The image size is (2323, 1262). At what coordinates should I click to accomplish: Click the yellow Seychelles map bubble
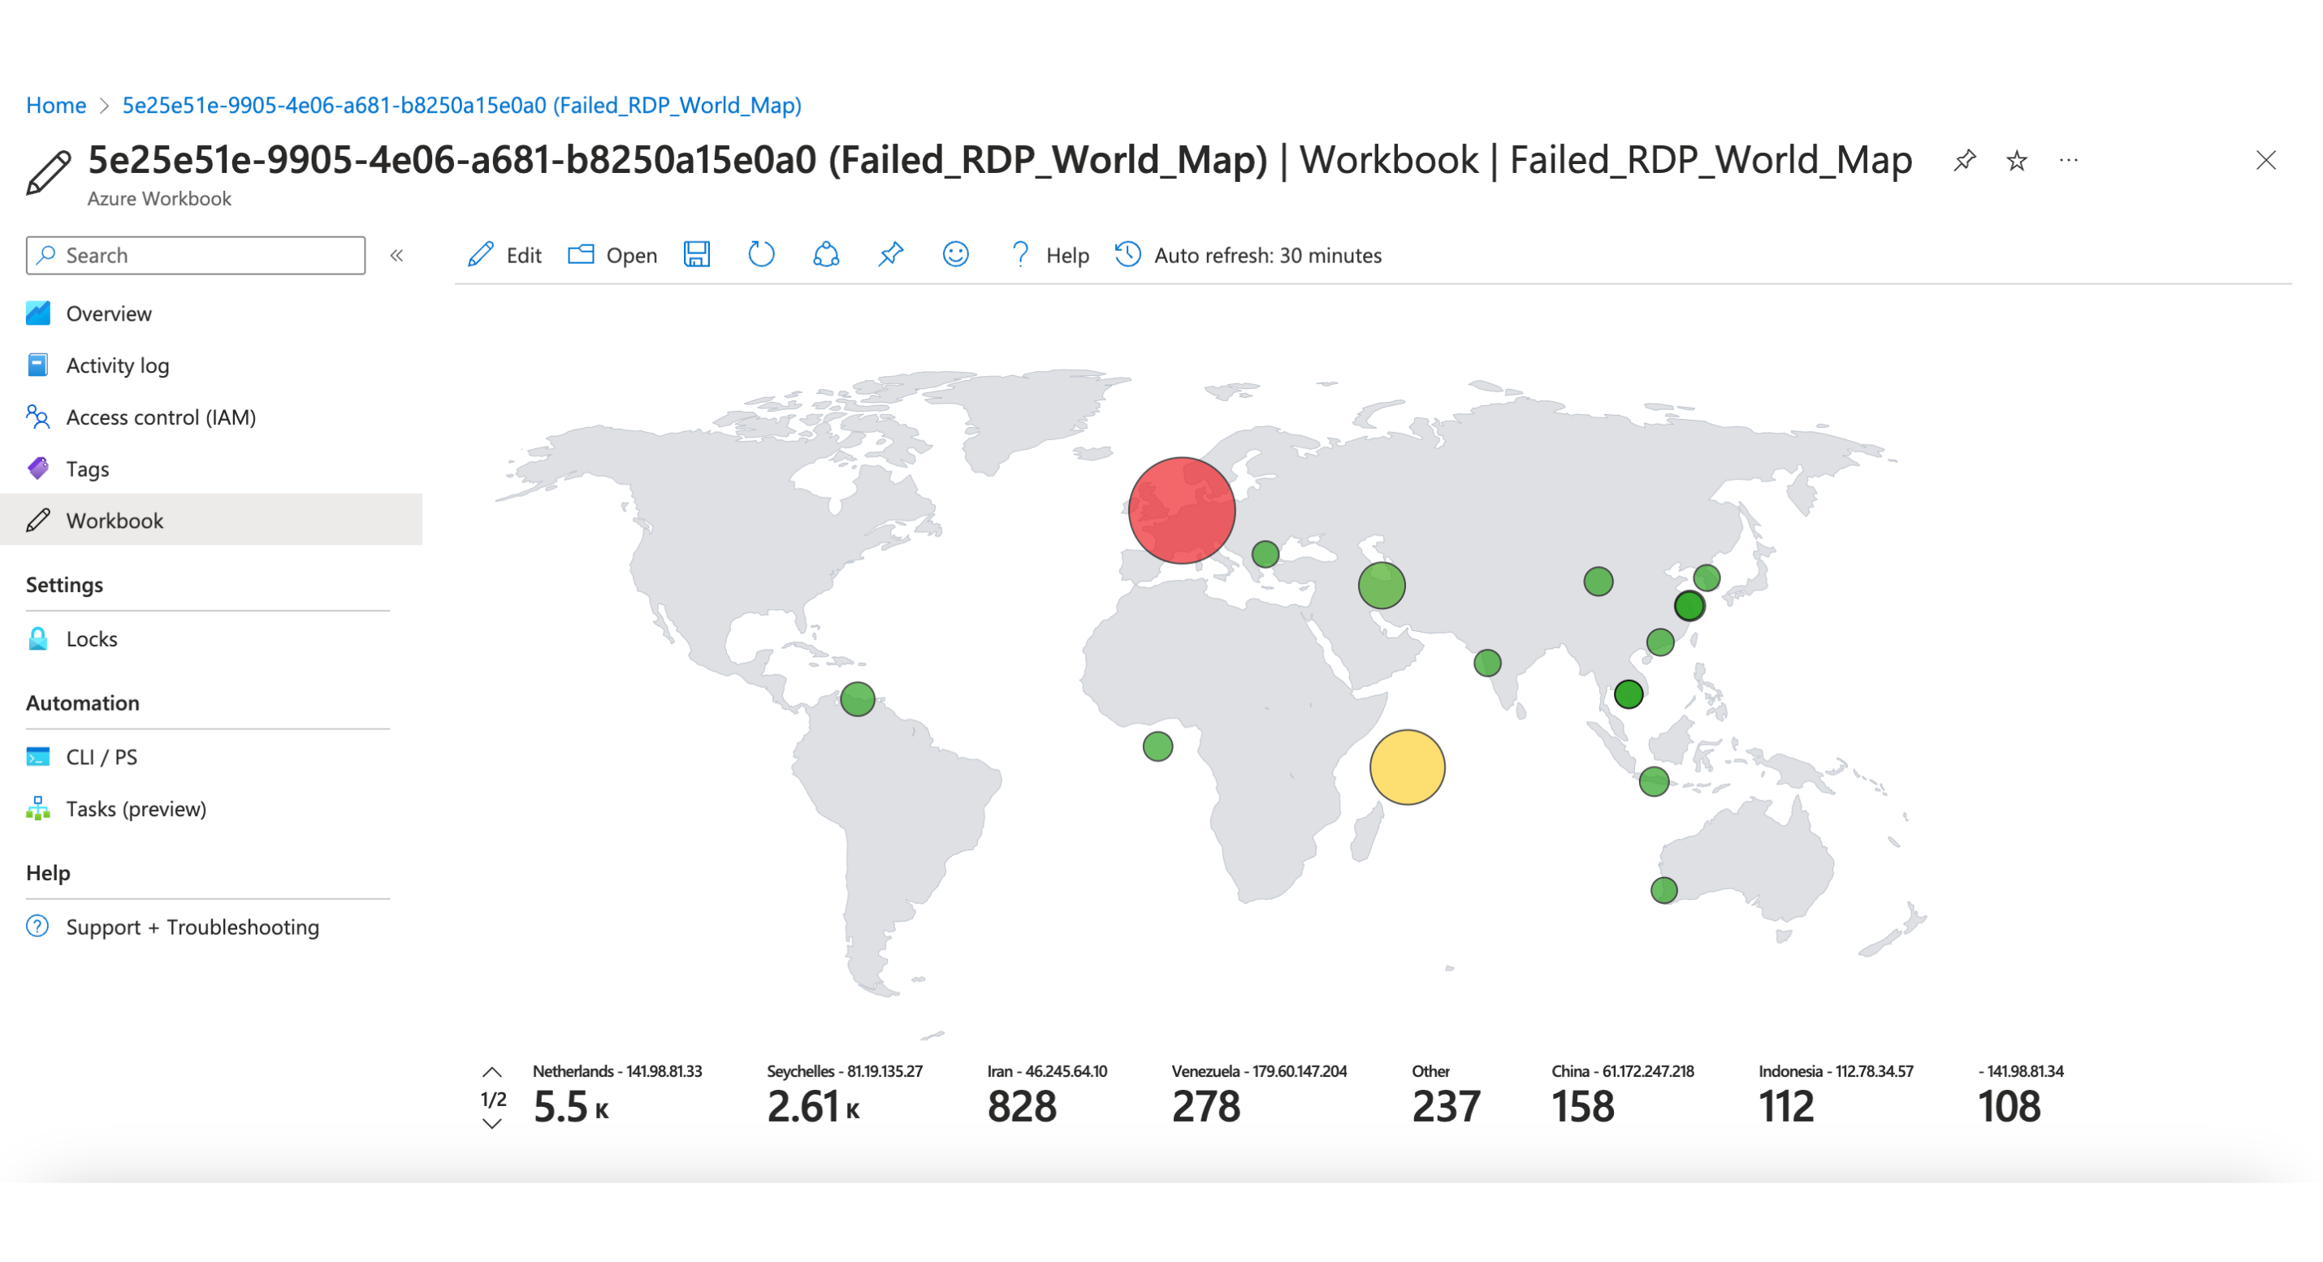pos(1407,767)
